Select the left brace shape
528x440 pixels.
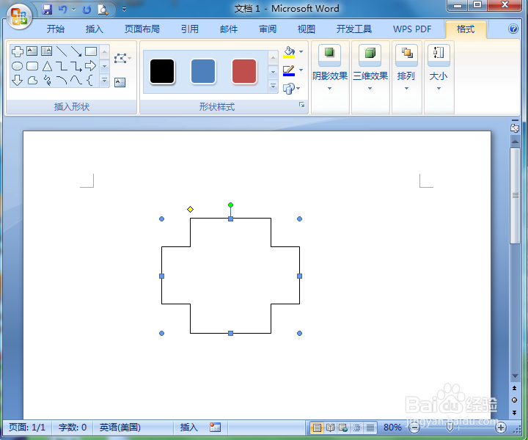pyautogui.click(x=89, y=80)
